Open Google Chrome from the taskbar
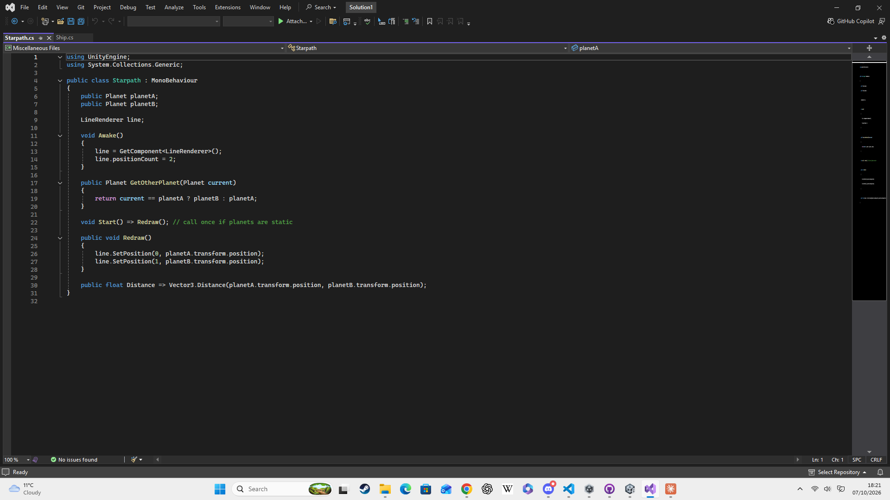The image size is (890, 500). pyautogui.click(x=467, y=489)
